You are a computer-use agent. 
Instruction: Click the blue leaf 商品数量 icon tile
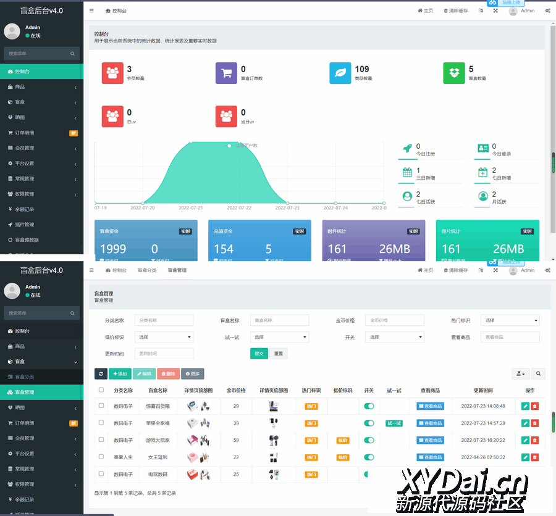click(x=340, y=73)
